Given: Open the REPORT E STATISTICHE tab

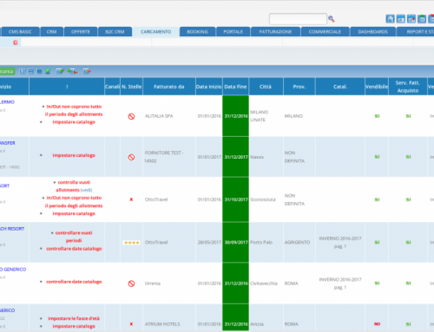Looking at the screenshot, I should (416, 32).
